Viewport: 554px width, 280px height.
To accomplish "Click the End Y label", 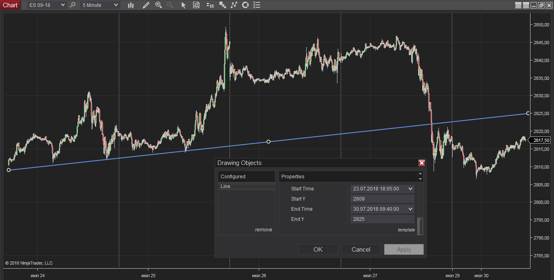I will point(298,219).
